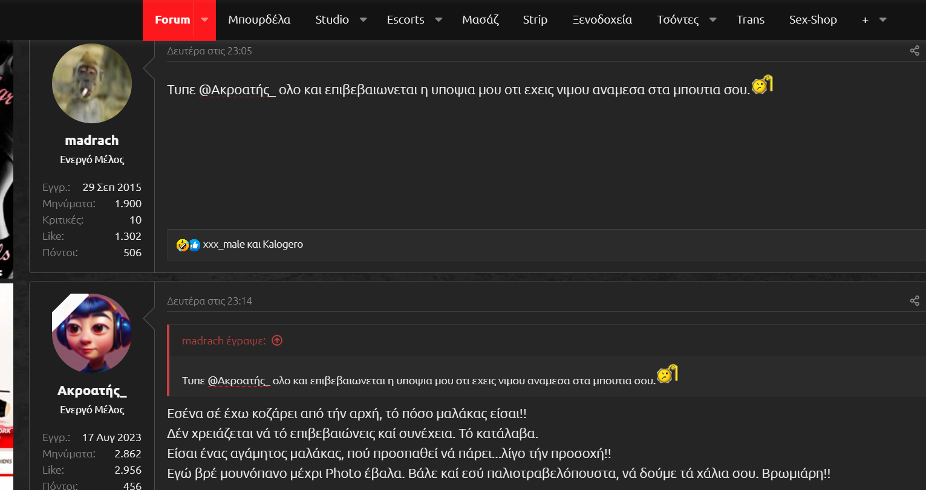
Task: Open the 'Δευτέρα στις 23:05' timestamp link
Action: (209, 51)
